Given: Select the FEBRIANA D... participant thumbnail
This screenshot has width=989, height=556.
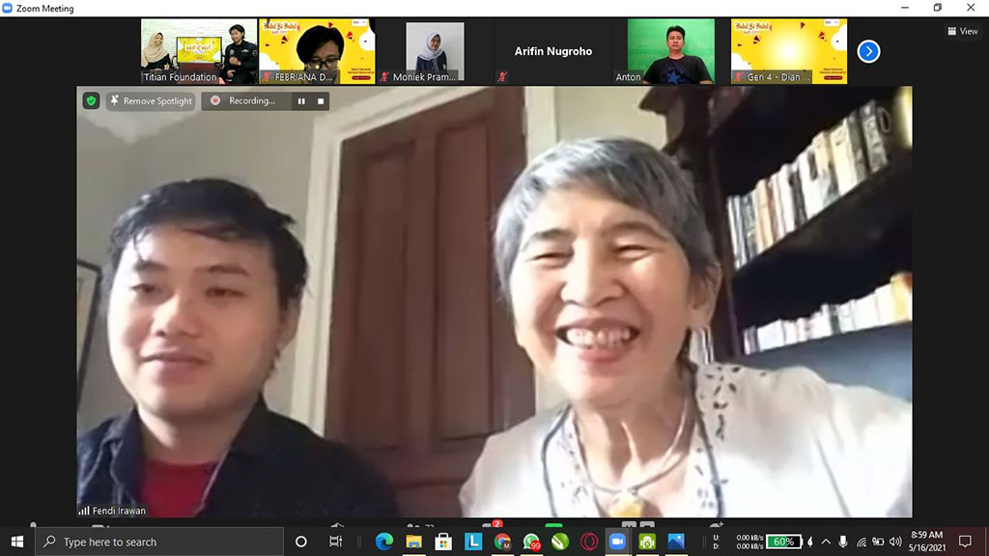Looking at the screenshot, I should point(317,51).
